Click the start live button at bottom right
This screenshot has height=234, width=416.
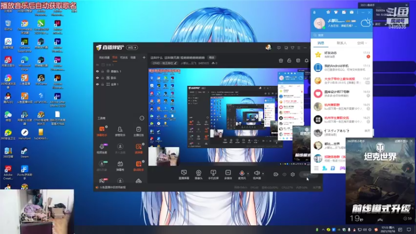(308, 175)
